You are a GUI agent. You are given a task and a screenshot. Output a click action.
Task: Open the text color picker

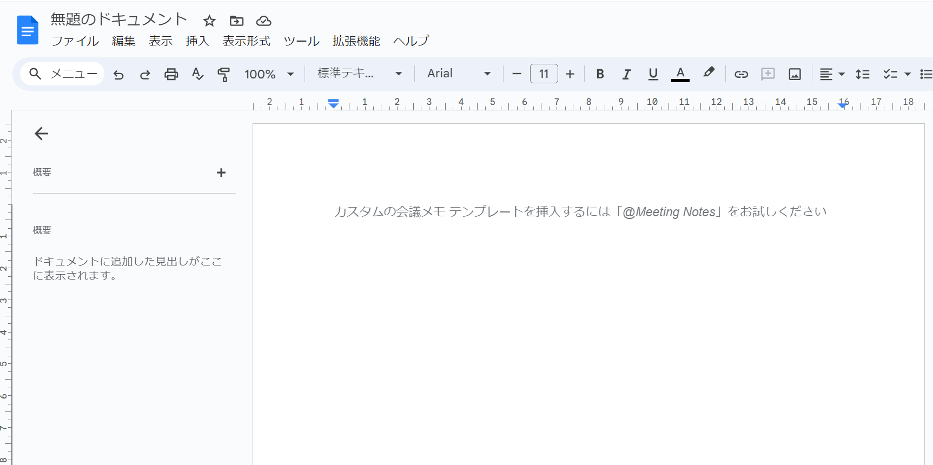(x=680, y=74)
